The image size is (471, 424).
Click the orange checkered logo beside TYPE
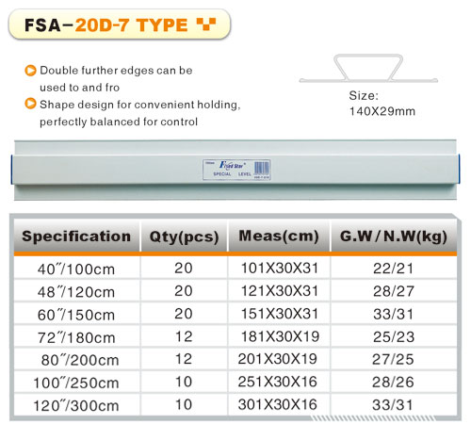pyautogui.click(x=206, y=24)
